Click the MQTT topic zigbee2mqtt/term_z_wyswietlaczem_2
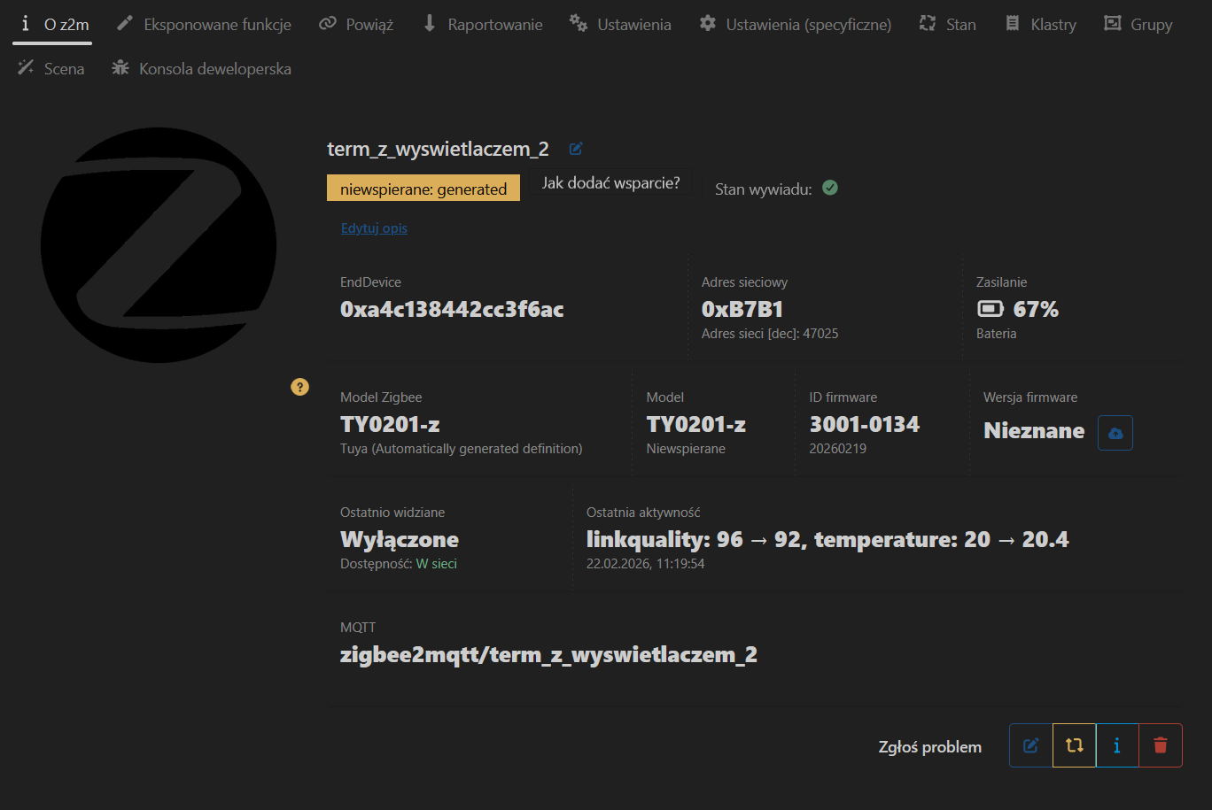The height and width of the screenshot is (810, 1212). coord(548,654)
